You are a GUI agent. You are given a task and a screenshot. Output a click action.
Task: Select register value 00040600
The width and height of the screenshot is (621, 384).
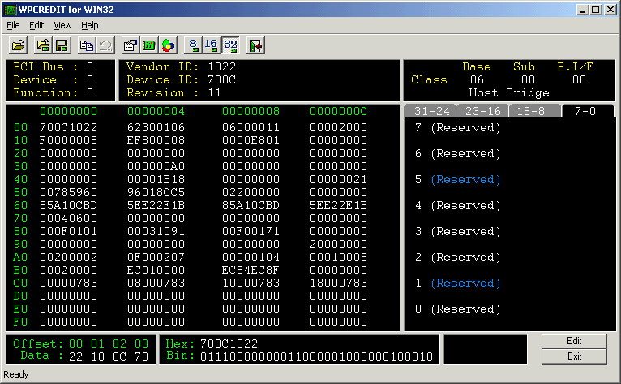coord(69,218)
